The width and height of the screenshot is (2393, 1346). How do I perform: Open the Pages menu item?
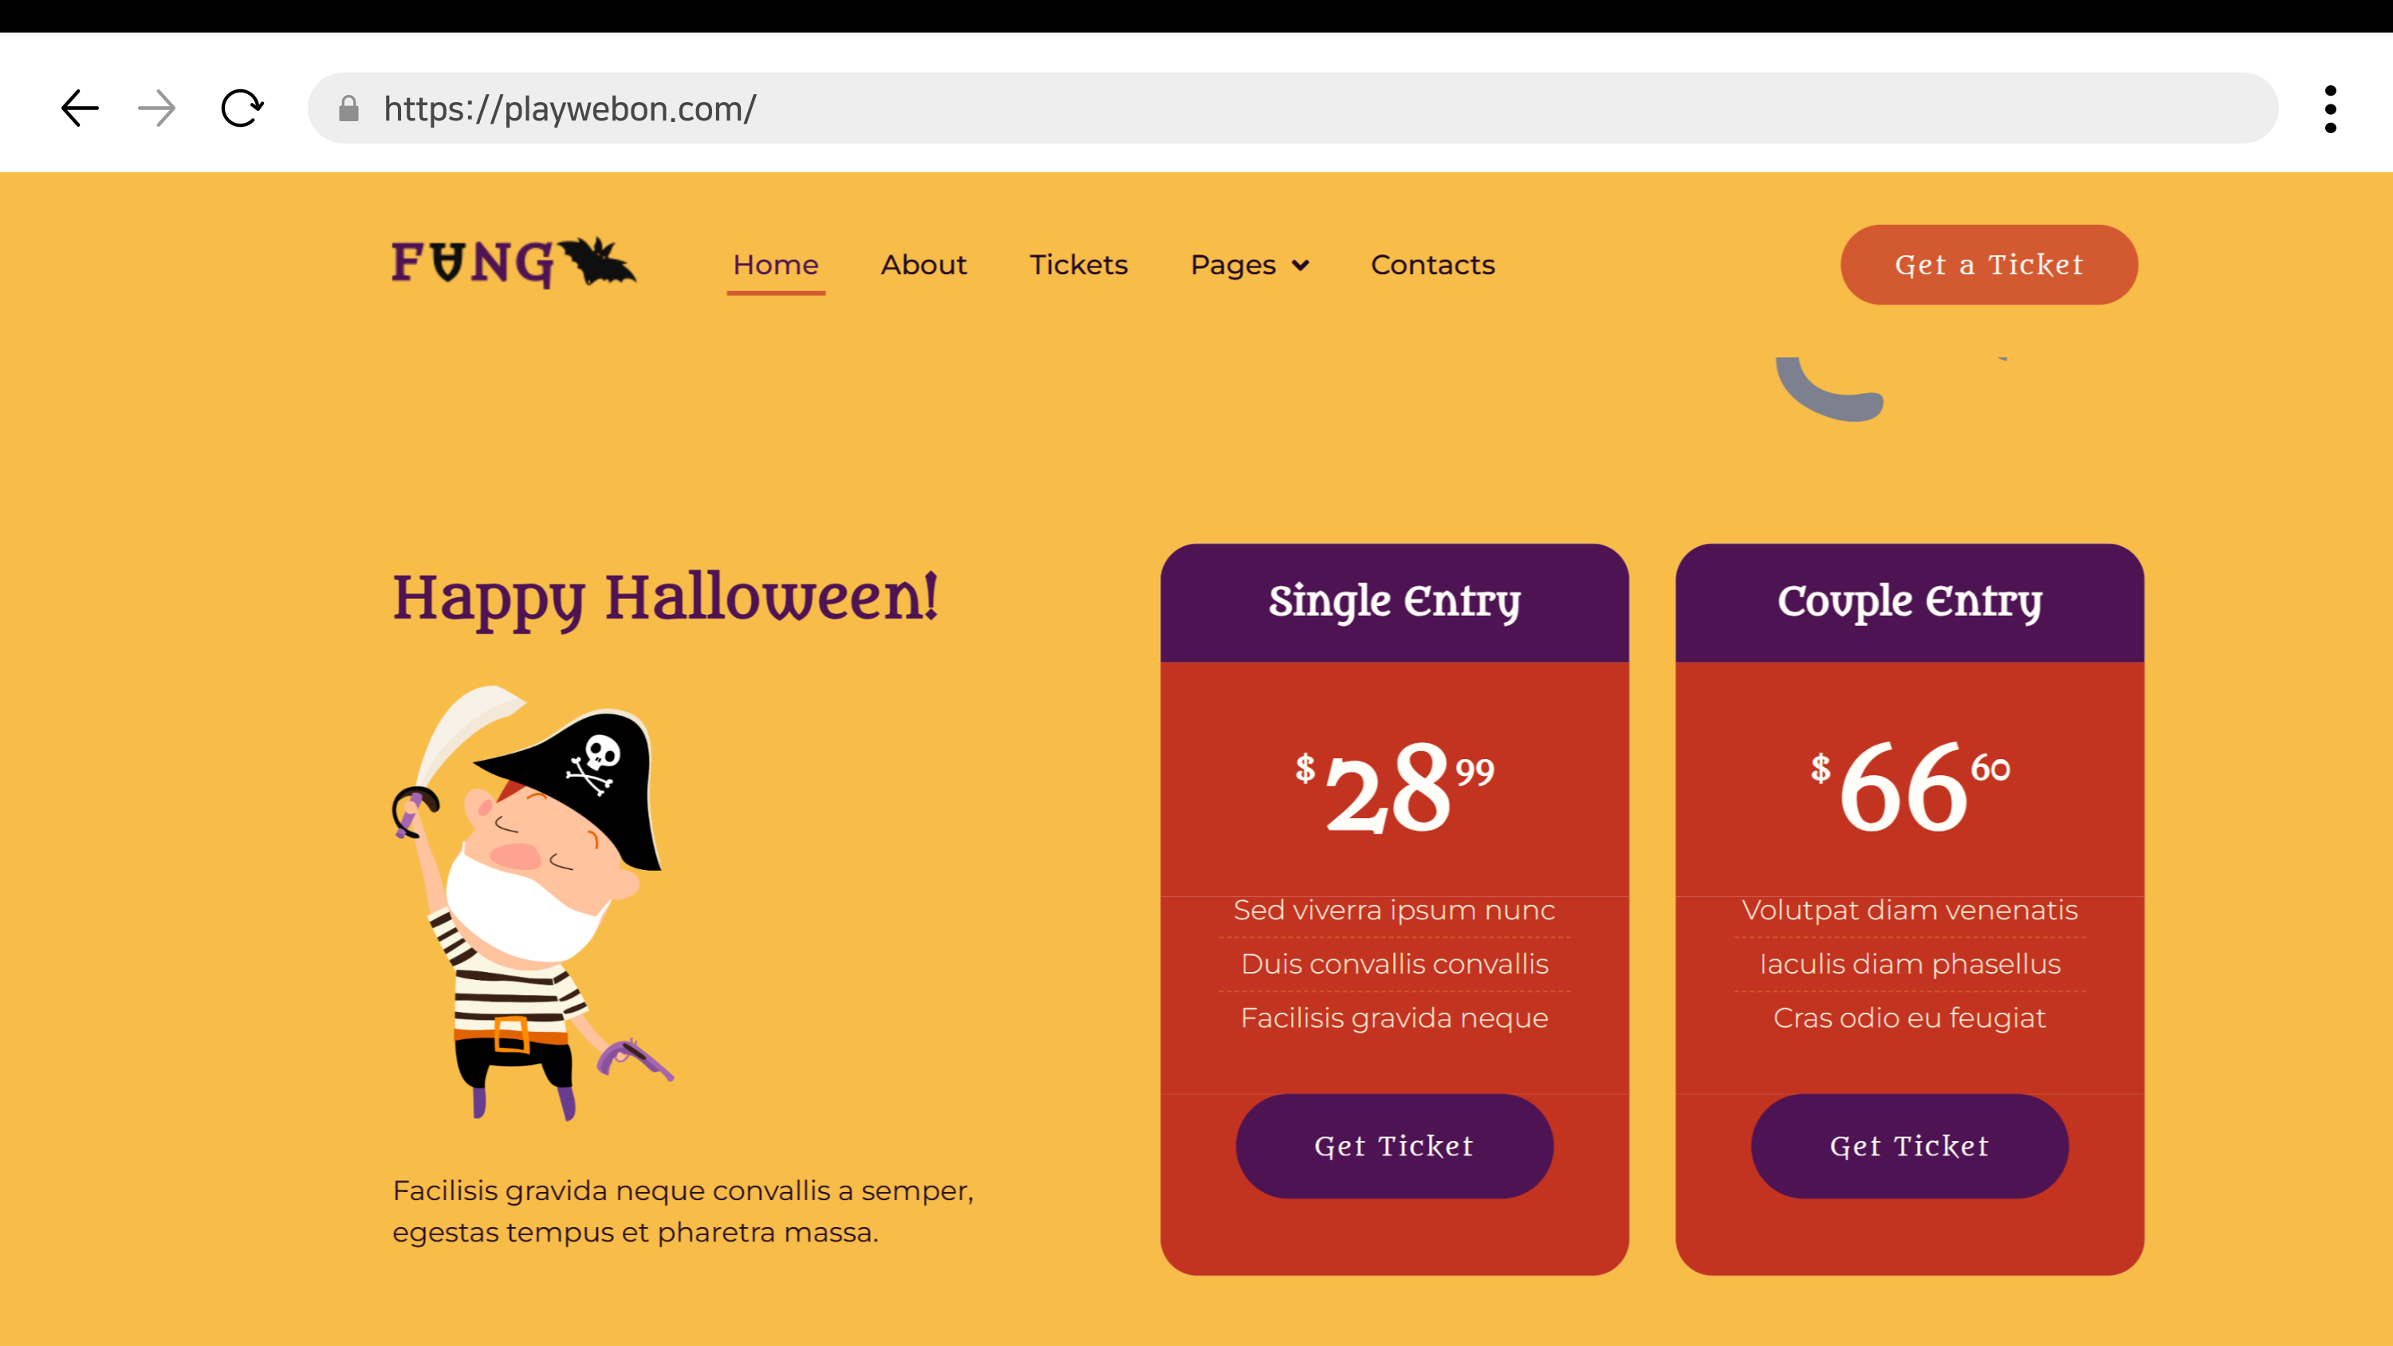[1233, 266]
